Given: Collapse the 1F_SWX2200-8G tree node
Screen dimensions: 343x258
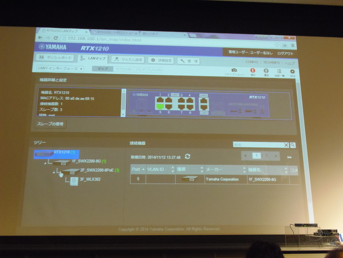Looking at the screenshot, I should point(45,163).
